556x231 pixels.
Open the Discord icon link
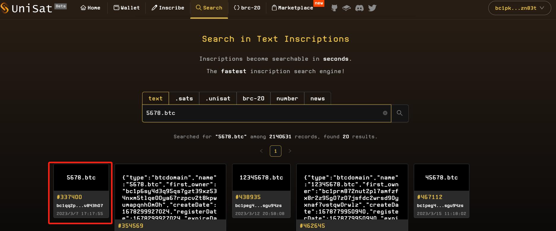pos(359,8)
